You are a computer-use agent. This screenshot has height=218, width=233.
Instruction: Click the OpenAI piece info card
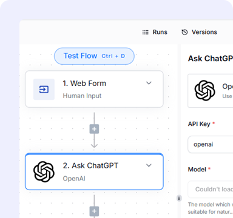pos(211,91)
